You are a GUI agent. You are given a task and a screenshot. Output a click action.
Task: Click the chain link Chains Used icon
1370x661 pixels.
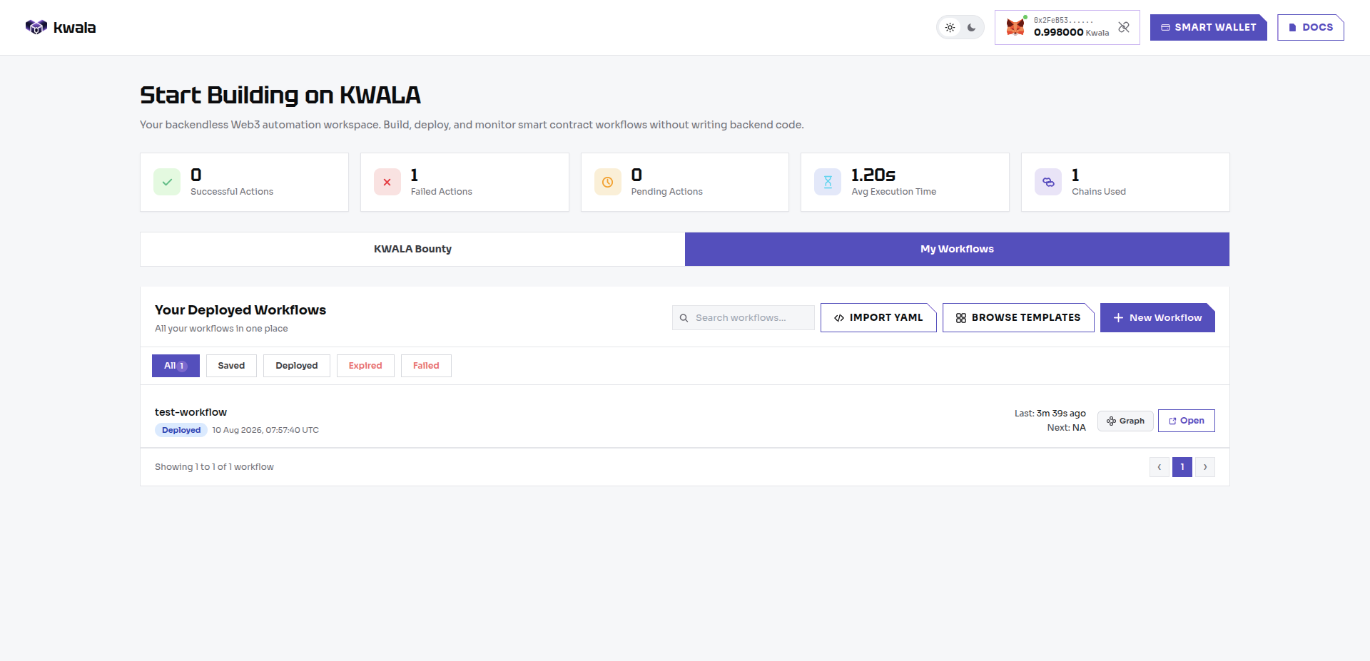click(1048, 182)
